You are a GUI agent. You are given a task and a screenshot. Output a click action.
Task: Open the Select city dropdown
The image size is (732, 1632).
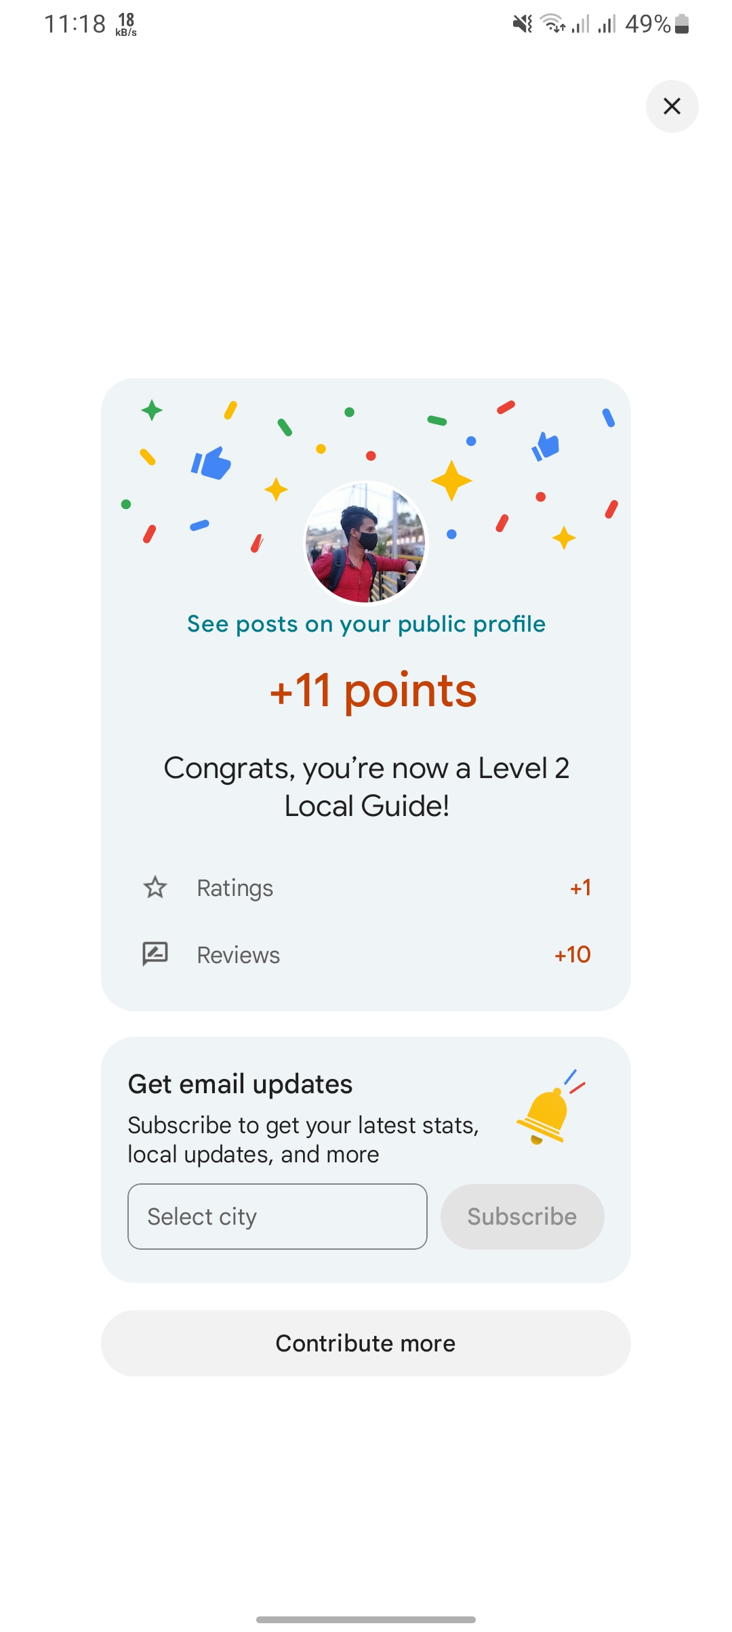[x=277, y=1217]
